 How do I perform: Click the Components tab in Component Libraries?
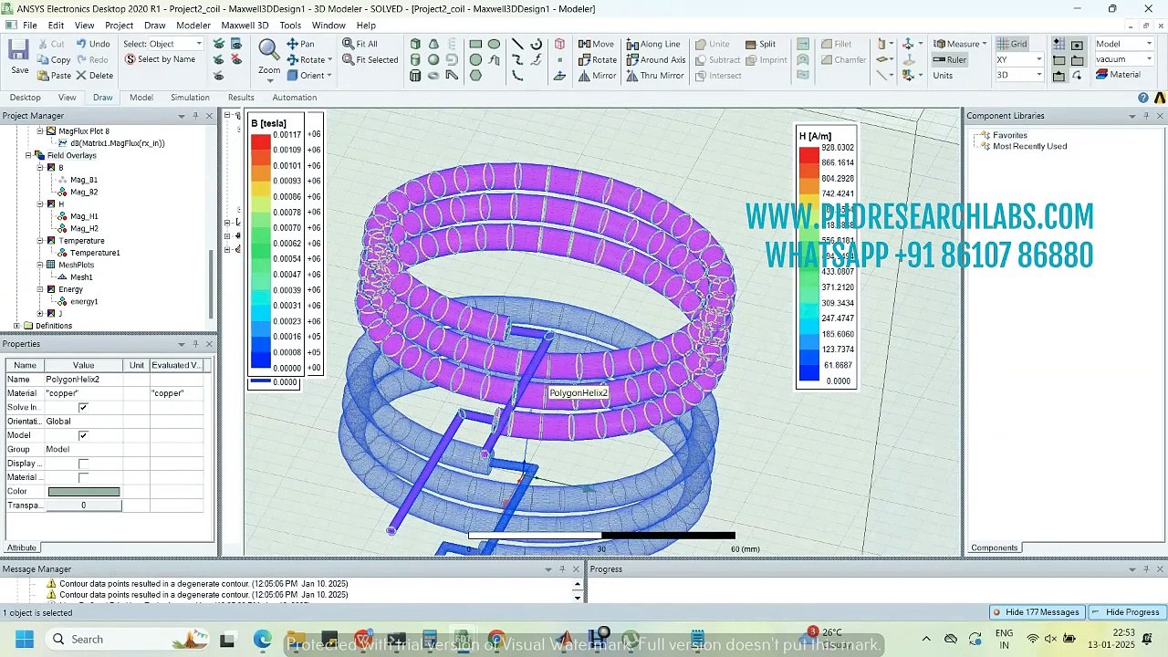coord(994,548)
